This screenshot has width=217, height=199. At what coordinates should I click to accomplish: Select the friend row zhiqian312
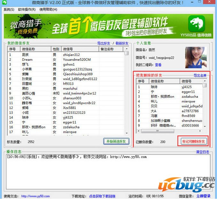[x=66, y=55]
